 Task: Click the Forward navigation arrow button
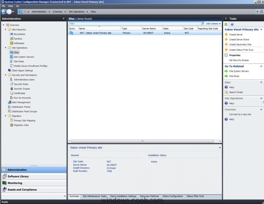[x=9, y=12]
